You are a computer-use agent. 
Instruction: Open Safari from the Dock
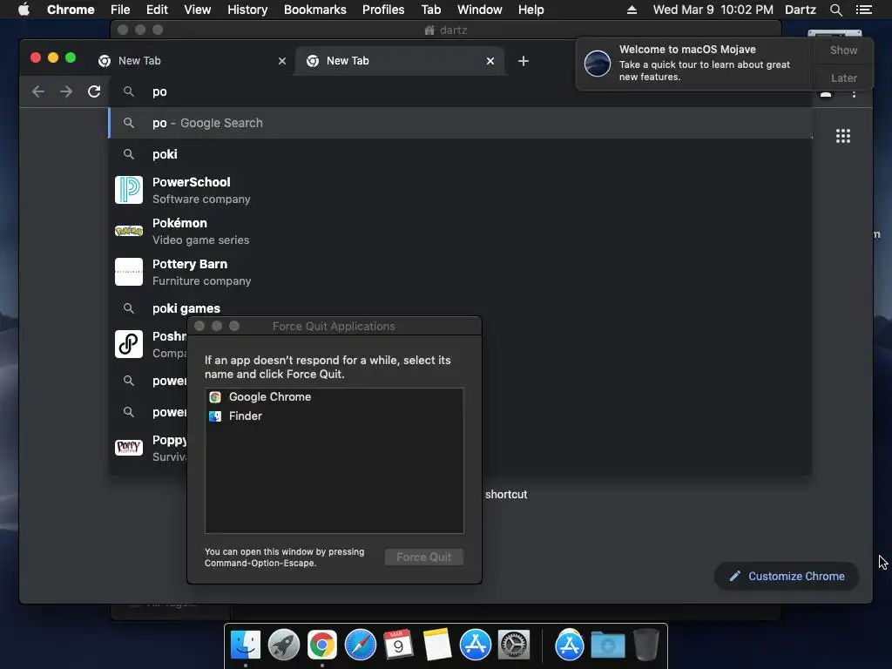pyautogui.click(x=361, y=645)
